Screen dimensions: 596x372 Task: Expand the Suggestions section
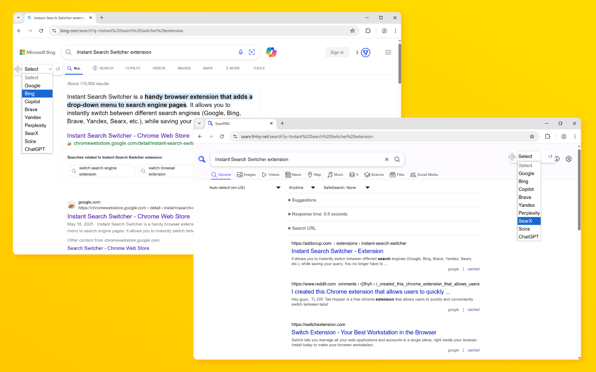click(x=302, y=200)
